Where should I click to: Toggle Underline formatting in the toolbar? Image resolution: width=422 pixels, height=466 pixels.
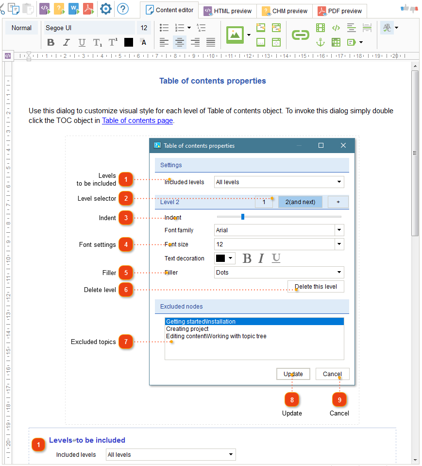tap(82, 43)
